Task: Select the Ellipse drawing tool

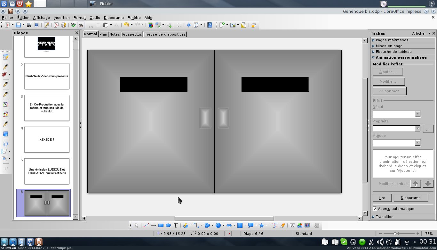Action: click(x=168, y=225)
